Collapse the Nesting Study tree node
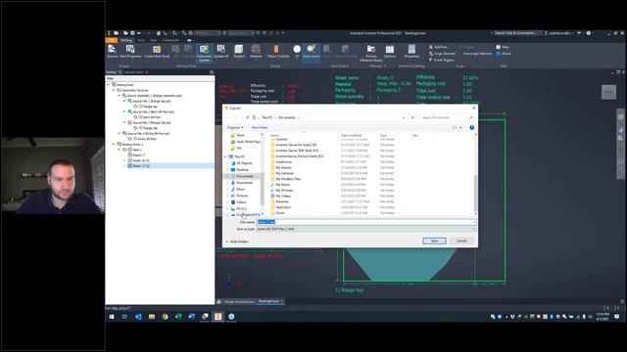 114,144
